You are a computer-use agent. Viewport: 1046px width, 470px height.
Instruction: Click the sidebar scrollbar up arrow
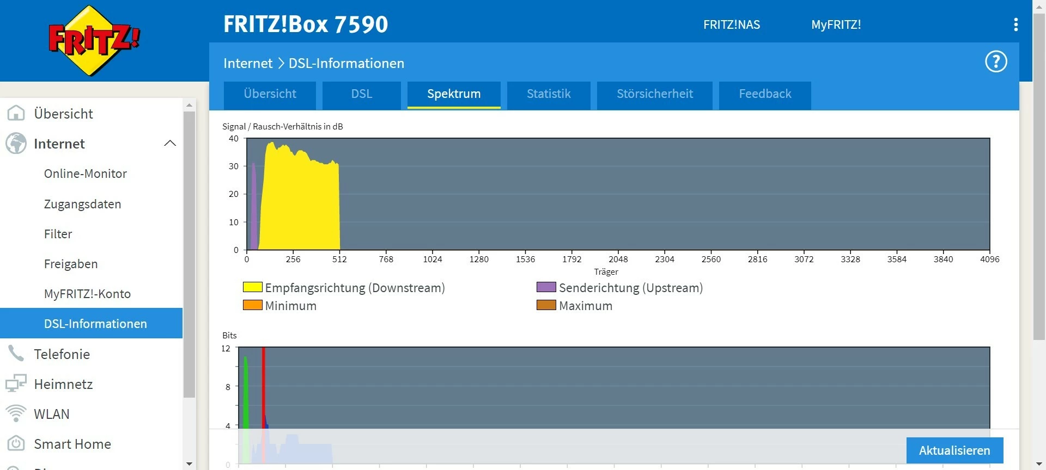tap(189, 105)
